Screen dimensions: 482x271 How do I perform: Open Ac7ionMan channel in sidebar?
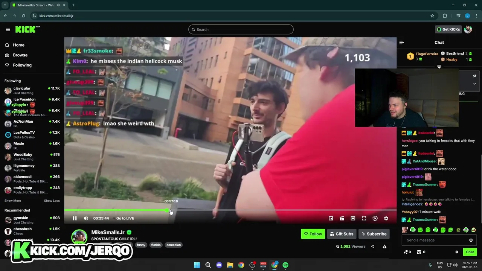click(x=32, y=123)
